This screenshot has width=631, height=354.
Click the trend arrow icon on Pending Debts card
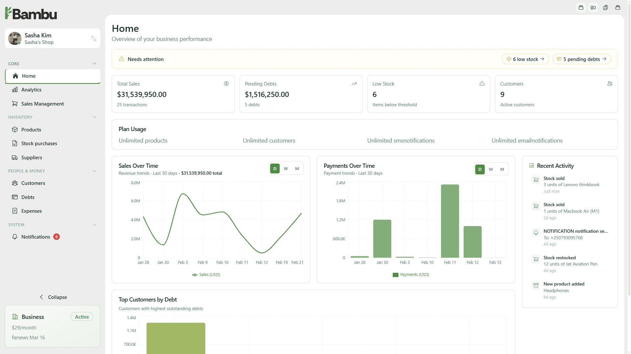click(354, 84)
